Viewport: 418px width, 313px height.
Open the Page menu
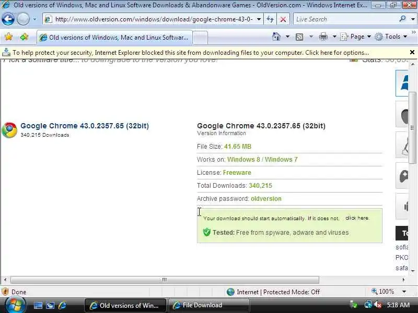click(356, 37)
